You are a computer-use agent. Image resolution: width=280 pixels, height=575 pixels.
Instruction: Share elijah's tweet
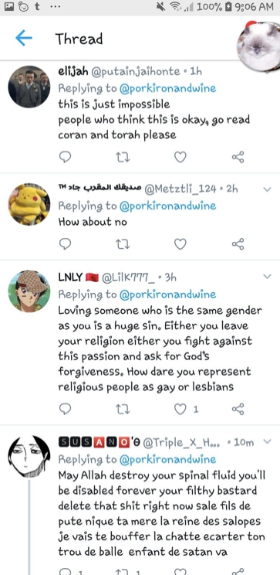[238, 158]
